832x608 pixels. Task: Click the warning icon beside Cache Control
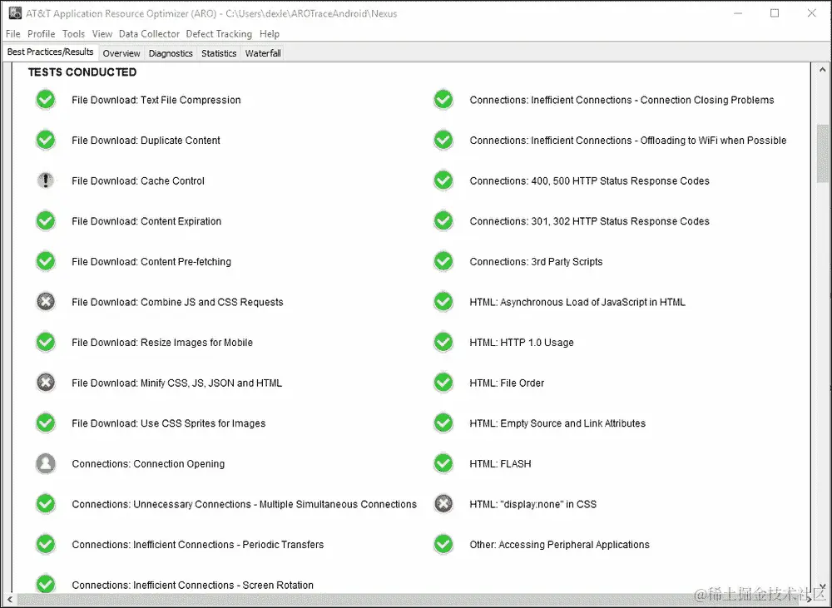click(x=46, y=180)
